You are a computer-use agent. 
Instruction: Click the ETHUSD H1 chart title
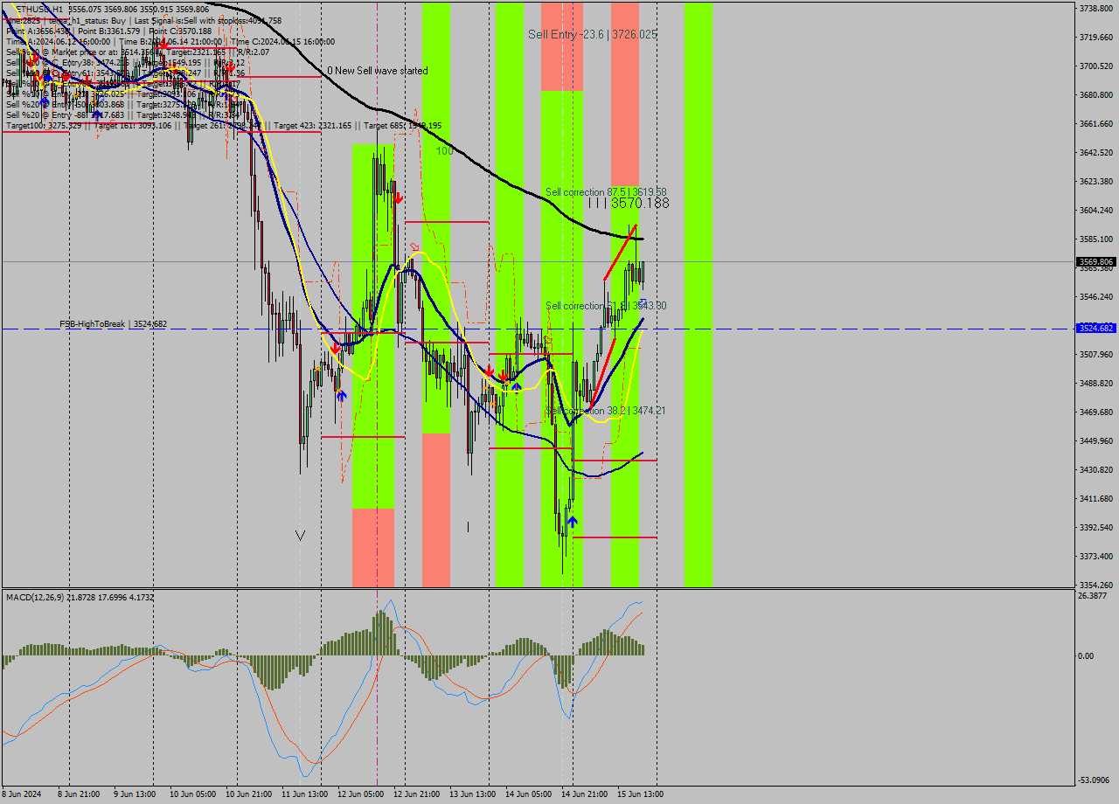click(x=39, y=7)
